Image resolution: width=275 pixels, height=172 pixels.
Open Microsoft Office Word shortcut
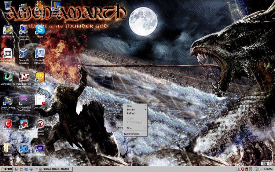pos(40,56)
